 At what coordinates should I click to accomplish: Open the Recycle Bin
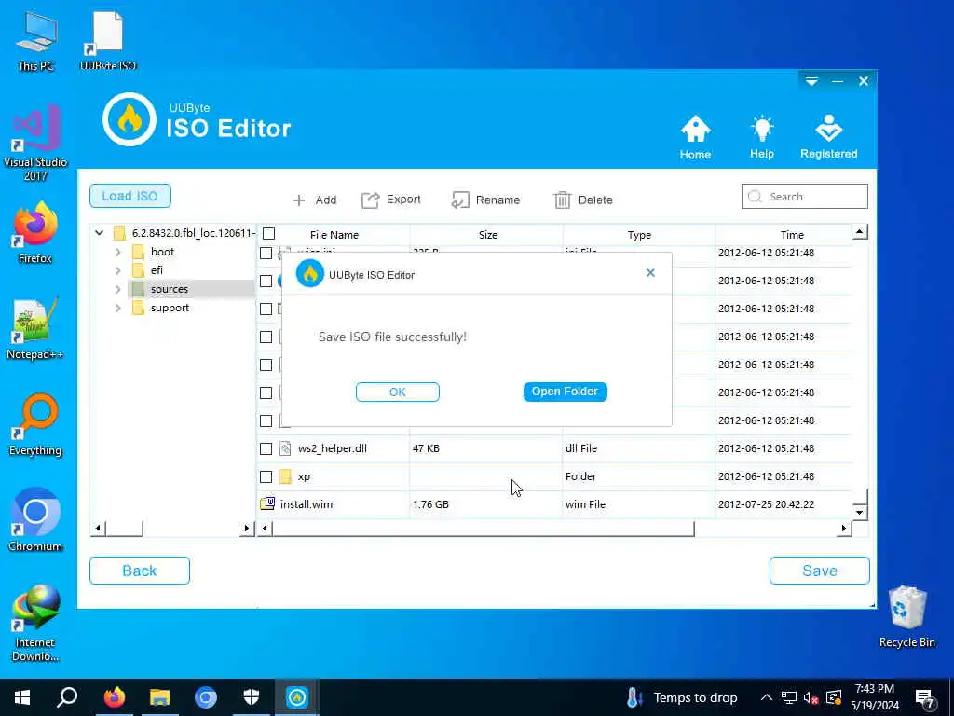click(x=907, y=616)
